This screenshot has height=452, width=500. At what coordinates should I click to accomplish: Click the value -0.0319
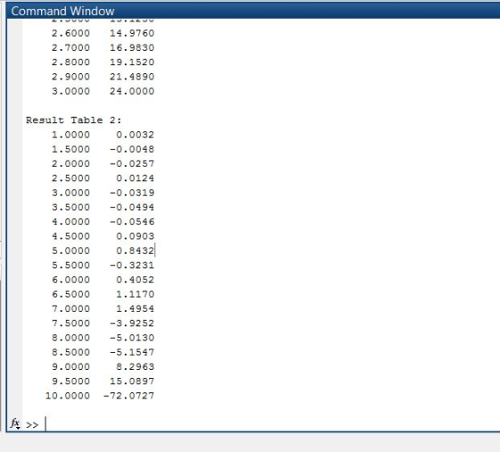[x=132, y=193]
